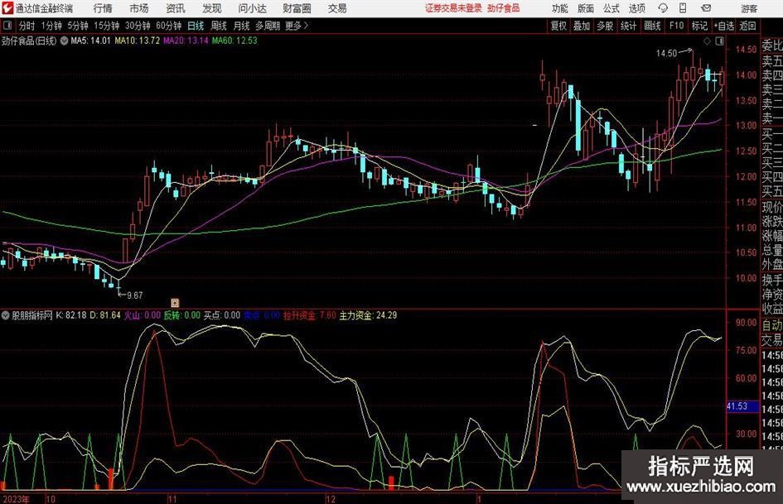Select the 日线 daily period tab
Screen dimensions: 783x504
[x=196, y=26]
